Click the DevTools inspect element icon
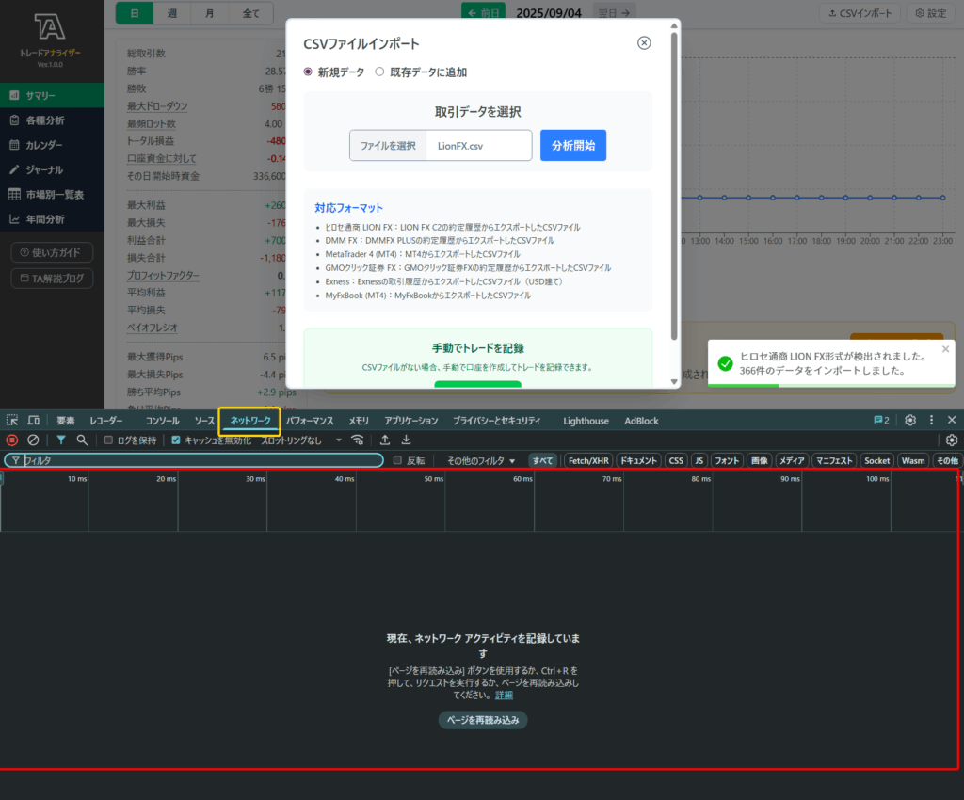964x800 pixels. coord(12,421)
